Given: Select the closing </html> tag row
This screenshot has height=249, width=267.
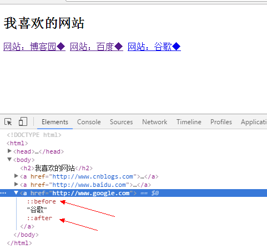Looking at the screenshot, I should pos(19,243).
